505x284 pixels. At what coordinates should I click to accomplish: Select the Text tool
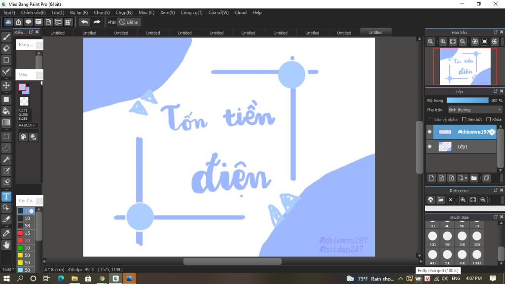pos(6,196)
